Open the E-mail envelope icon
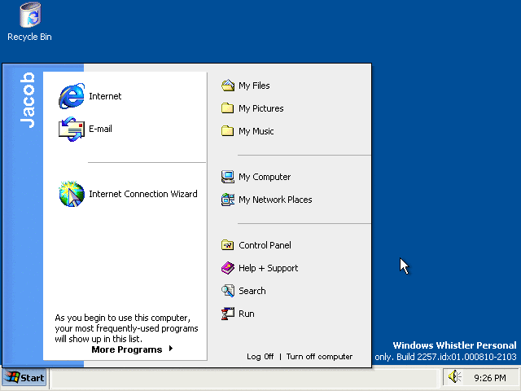Viewport: 521px width, 391px height. click(x=72, y=129)
